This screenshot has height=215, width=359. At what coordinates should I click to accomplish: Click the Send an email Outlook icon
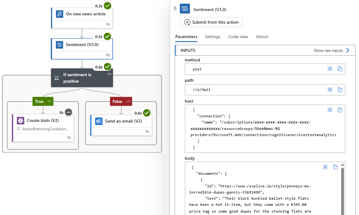tap(98, 121)
